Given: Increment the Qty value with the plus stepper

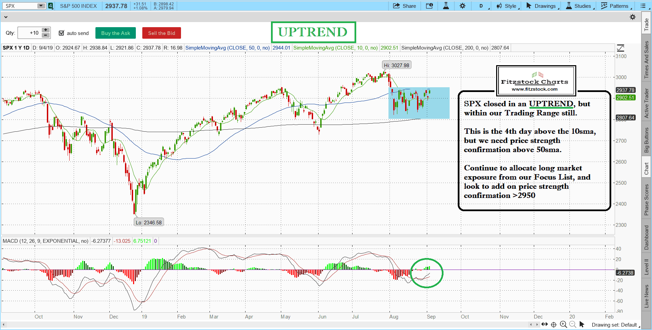Looking at the screenshot, I should point(45,30).
